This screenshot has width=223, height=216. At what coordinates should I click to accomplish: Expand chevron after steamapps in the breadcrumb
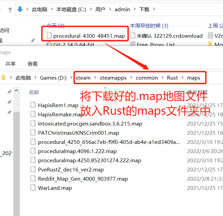click(131, 78)
